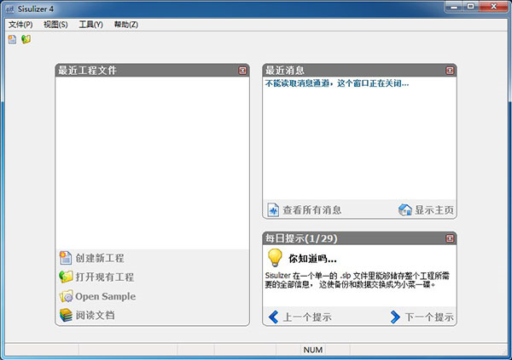Close the 每日提示 panel

click(450, 238)
